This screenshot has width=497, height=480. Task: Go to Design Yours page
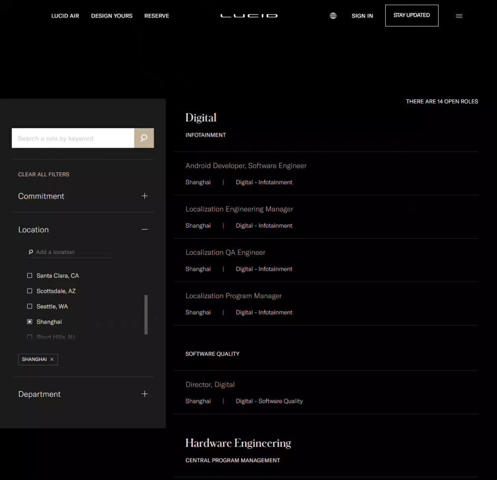(111, 16)
